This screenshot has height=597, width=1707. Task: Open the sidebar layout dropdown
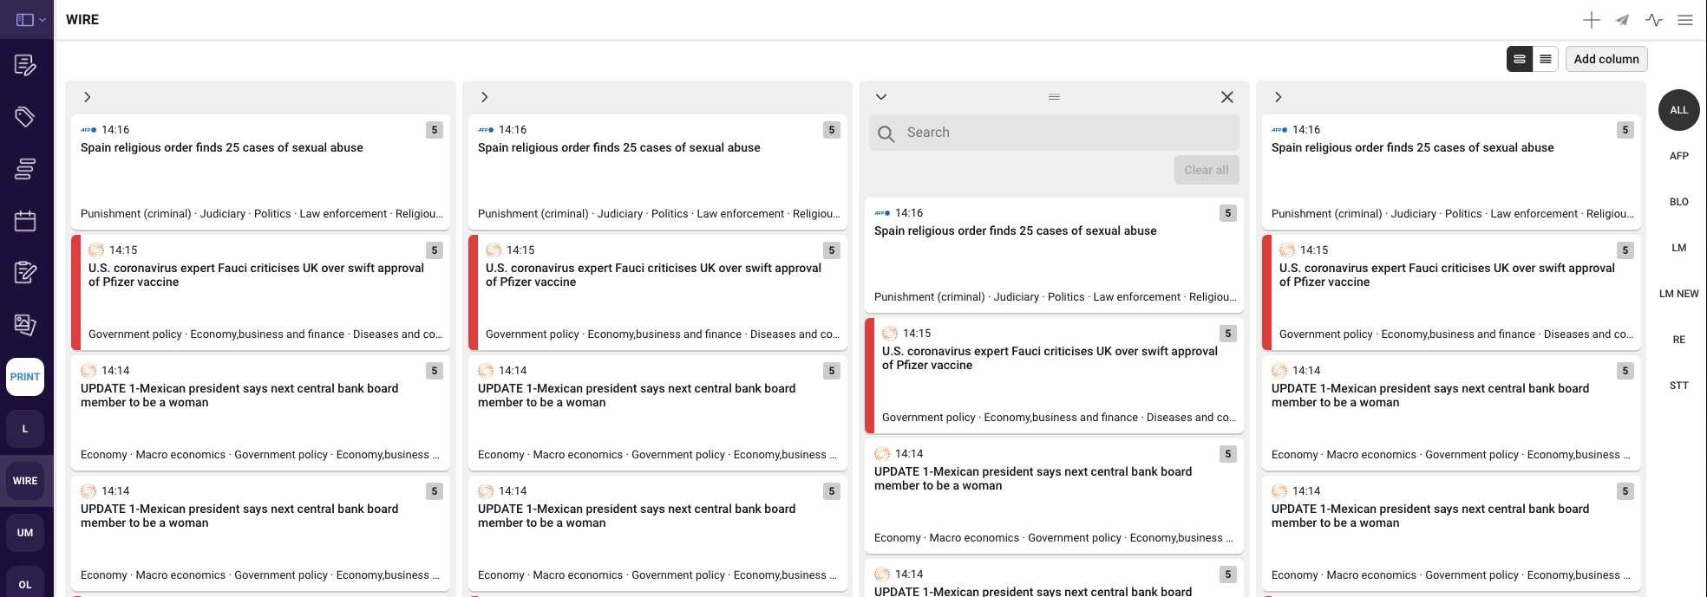(30, 20)
